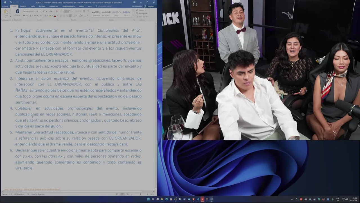
Task: Shrink the font size with the smaller A icon
Action: [47, 11]
